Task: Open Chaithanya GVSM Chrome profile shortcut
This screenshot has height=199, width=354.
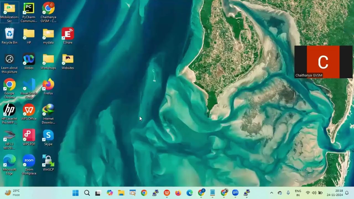Action: click(48, 12)
